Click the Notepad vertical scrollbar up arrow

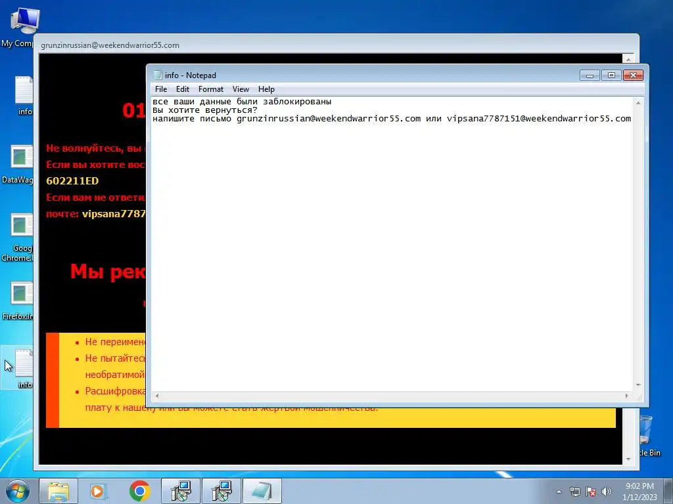point(638,103)
